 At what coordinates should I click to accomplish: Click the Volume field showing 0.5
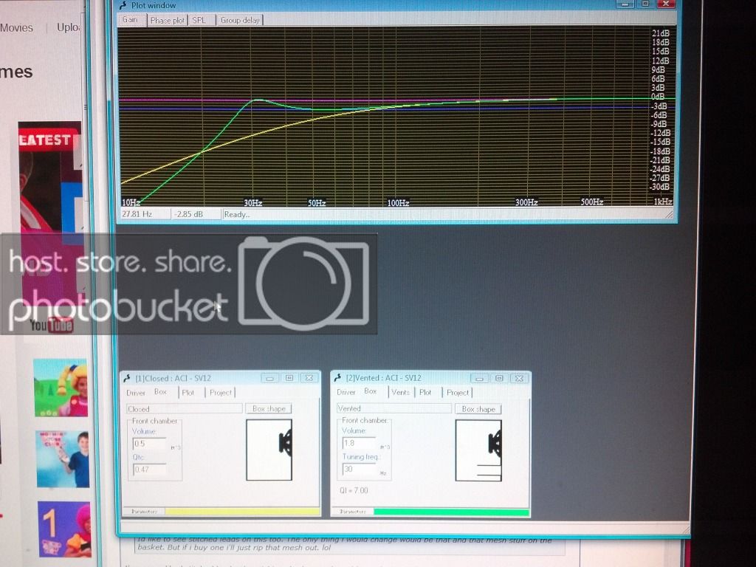click(x=149, y=444)
